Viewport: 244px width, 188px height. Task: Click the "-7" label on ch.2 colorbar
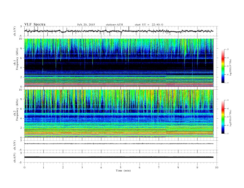coord(227,134)
